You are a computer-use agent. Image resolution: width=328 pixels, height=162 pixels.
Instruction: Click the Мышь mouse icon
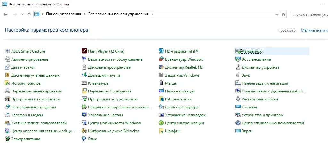[x=161, y=83]
